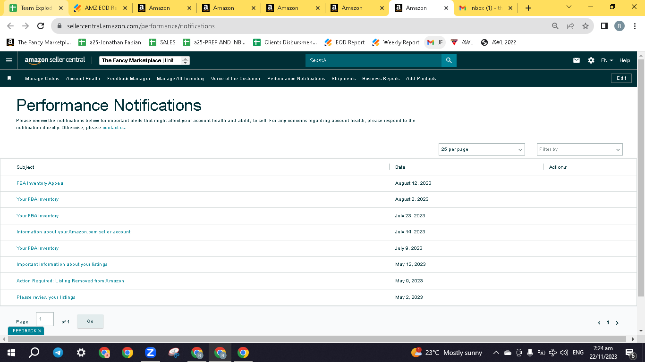
Task: Click the Seller Central search field
Action: click(x=373, y=60)
